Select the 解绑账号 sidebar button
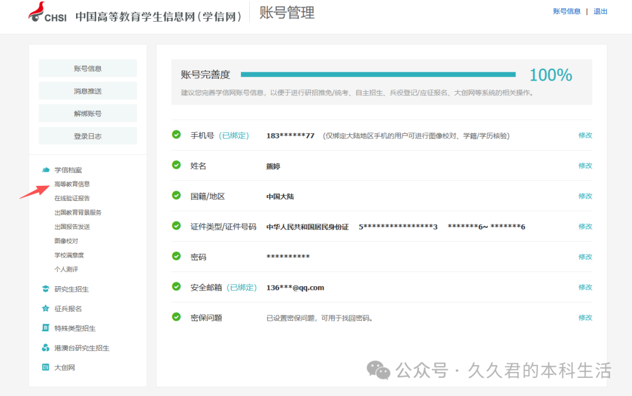The width and height of the screenshot is (632, 396). click(88, 113)
